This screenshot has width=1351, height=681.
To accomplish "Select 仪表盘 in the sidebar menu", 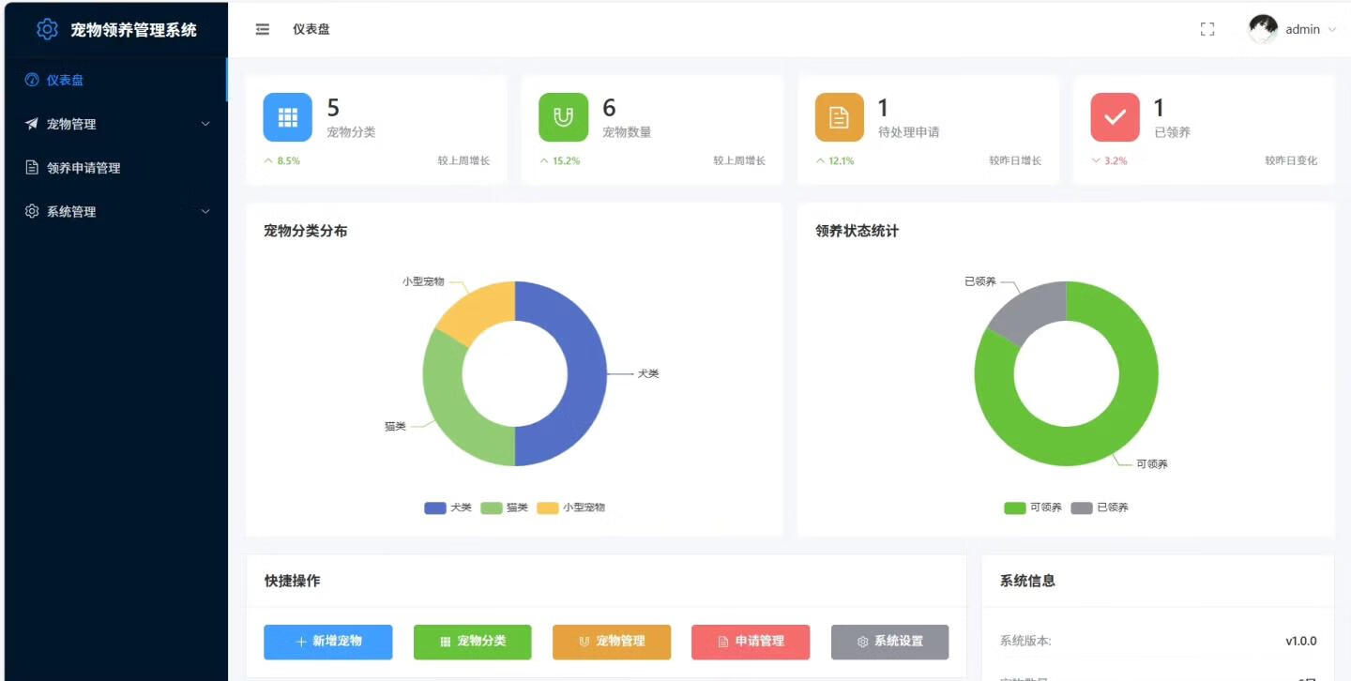I will tap(65, 81).
